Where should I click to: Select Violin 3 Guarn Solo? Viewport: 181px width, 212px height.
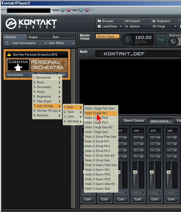pyautogui.click(x=101, y=189)
